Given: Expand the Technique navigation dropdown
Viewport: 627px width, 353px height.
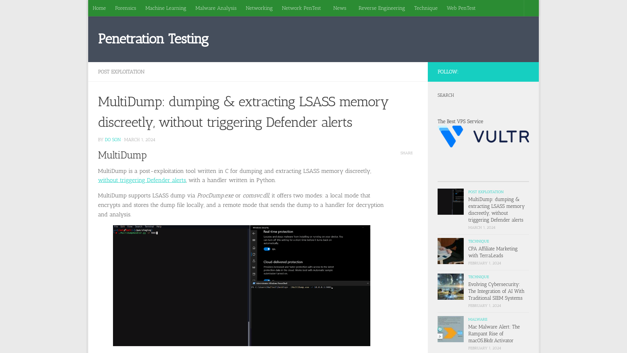Looking at the screenshot, I should 426,8.
